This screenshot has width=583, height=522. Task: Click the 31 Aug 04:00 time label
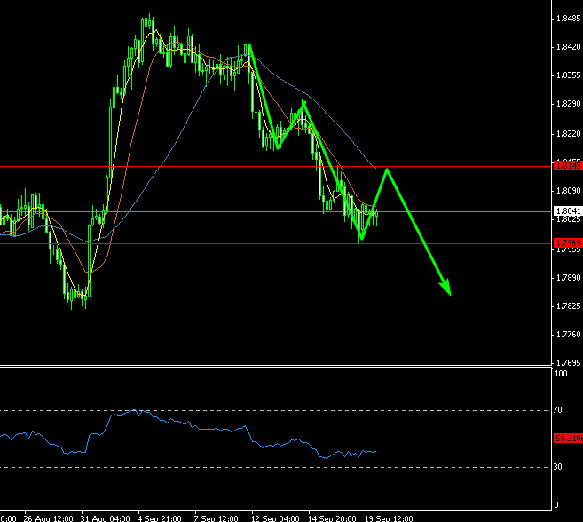(x=106, y=518)
